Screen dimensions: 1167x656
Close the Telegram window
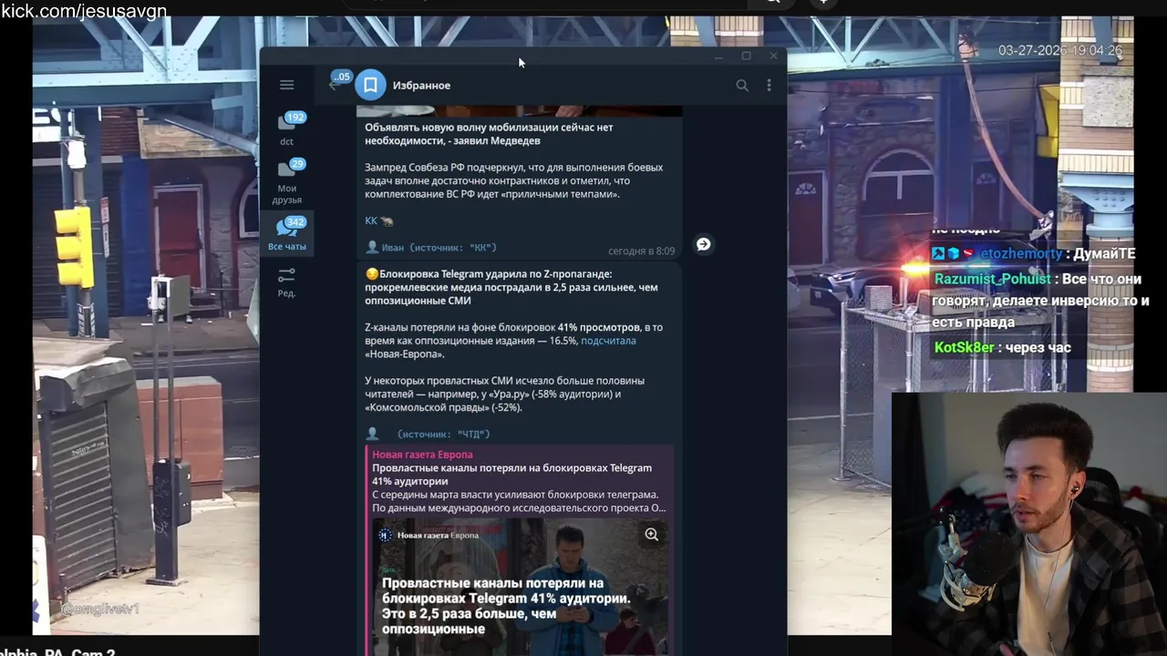point(773,56)
